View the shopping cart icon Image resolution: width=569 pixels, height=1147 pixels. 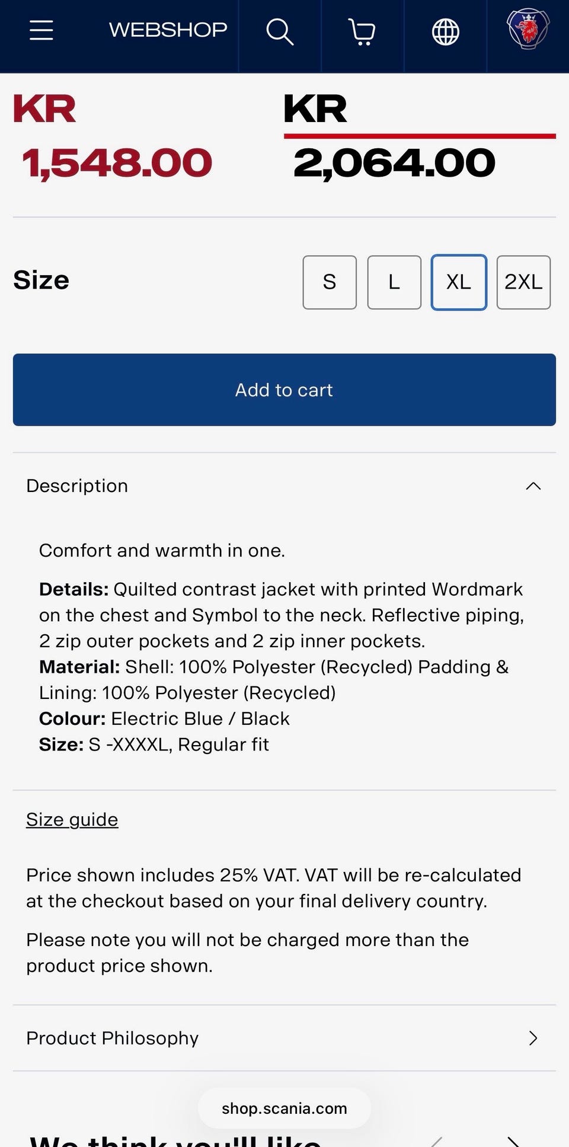pos(362,32)
